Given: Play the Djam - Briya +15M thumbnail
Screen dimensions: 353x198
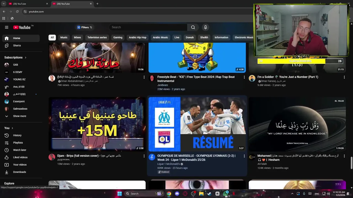Looking at the screenshot, I should click(97, 124).
